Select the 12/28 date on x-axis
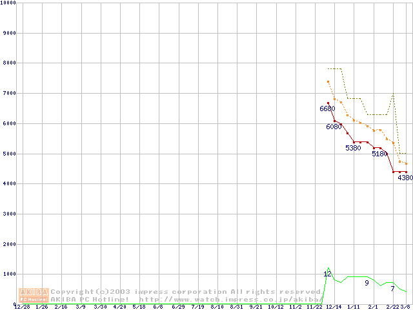 click(x=21, y=307)
